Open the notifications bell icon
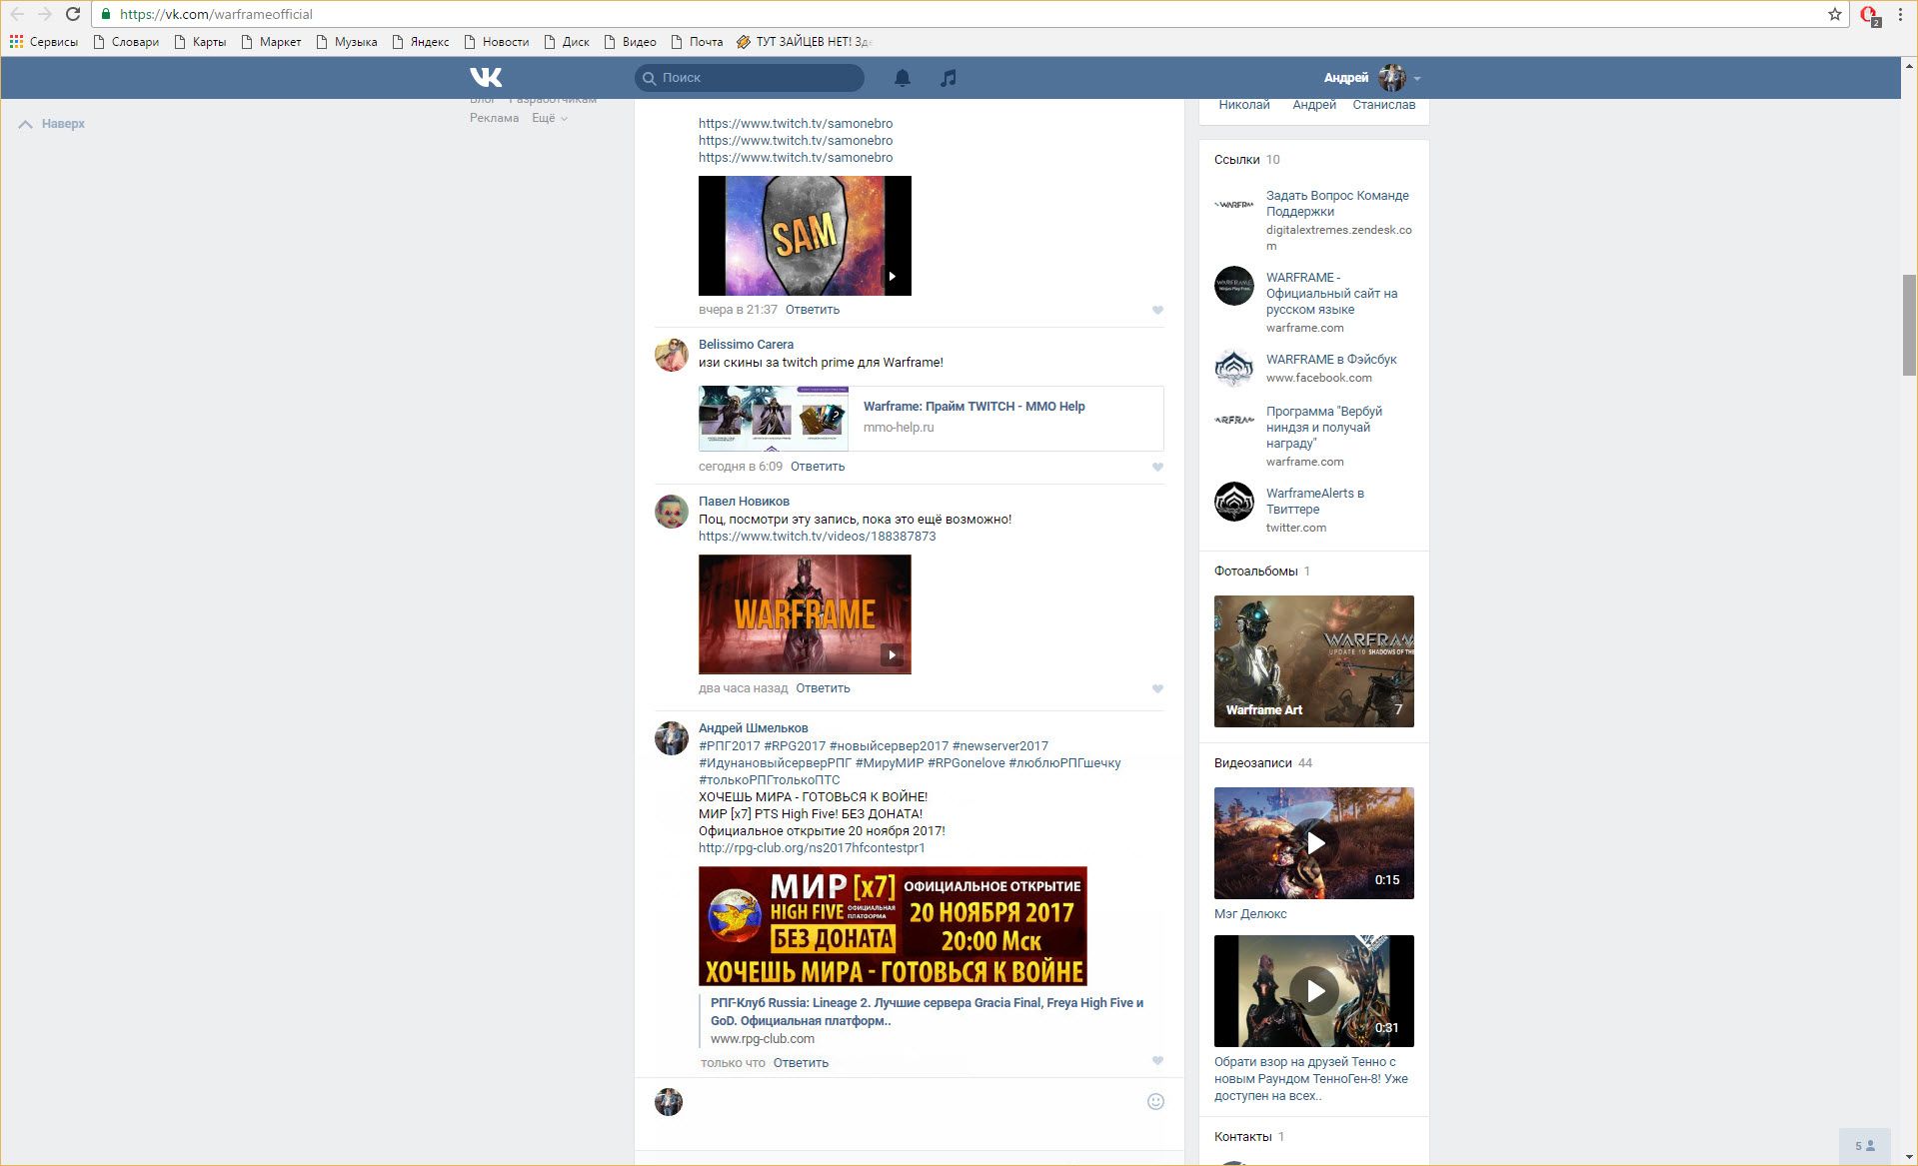1918x1166 pixels. click(902, 78)
